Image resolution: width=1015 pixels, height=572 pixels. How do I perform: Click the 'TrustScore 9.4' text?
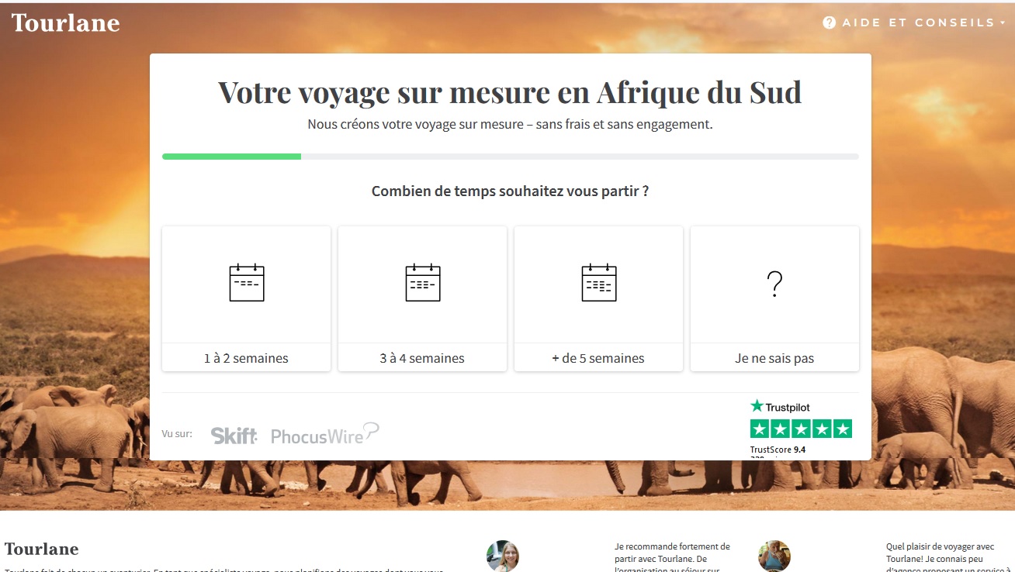[x=778, y=450]
